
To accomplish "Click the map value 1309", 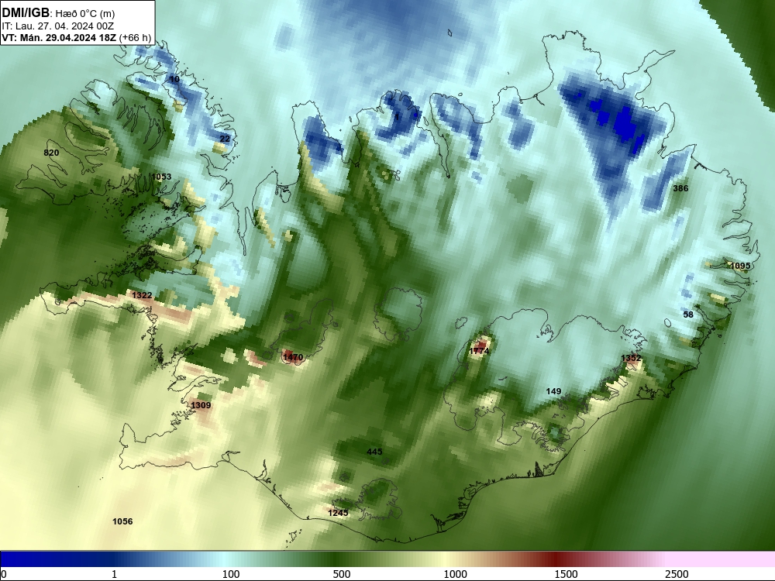I will click(x=201, y=405).
